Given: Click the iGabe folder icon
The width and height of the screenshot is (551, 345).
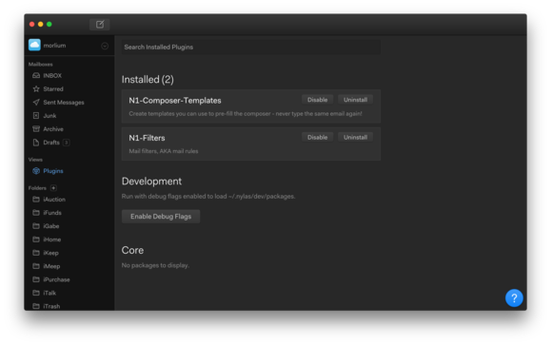Looking at the screenshot, I should click(36, 225).
